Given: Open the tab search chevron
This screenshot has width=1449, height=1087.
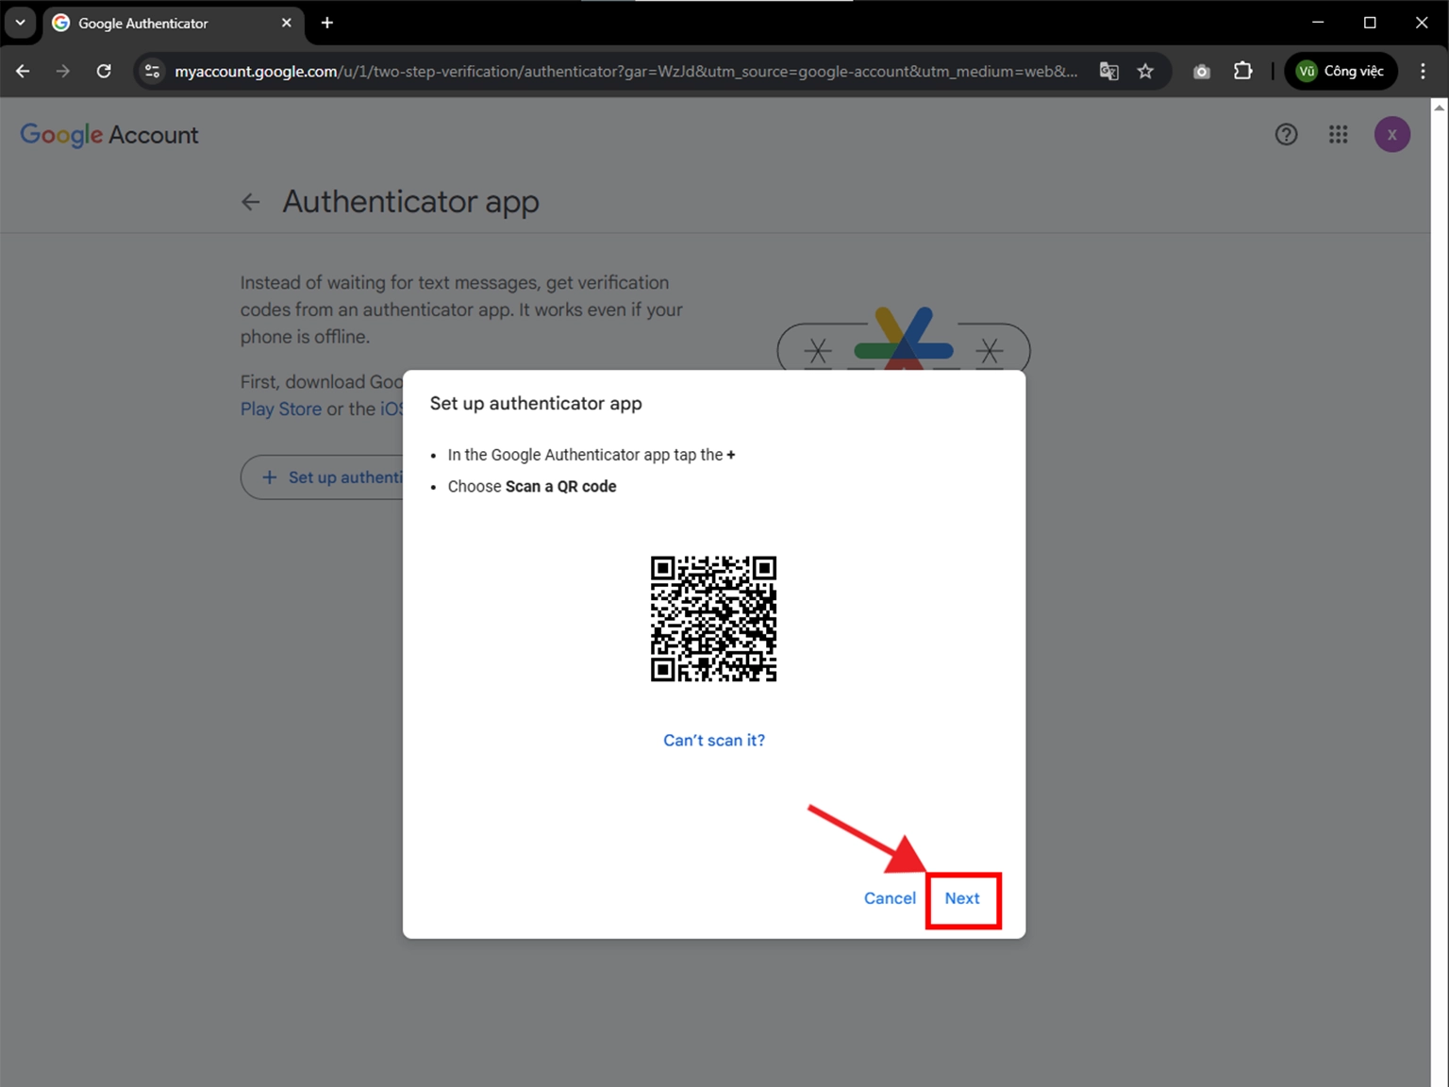Looking at the screenshot, I should point(19,23).
